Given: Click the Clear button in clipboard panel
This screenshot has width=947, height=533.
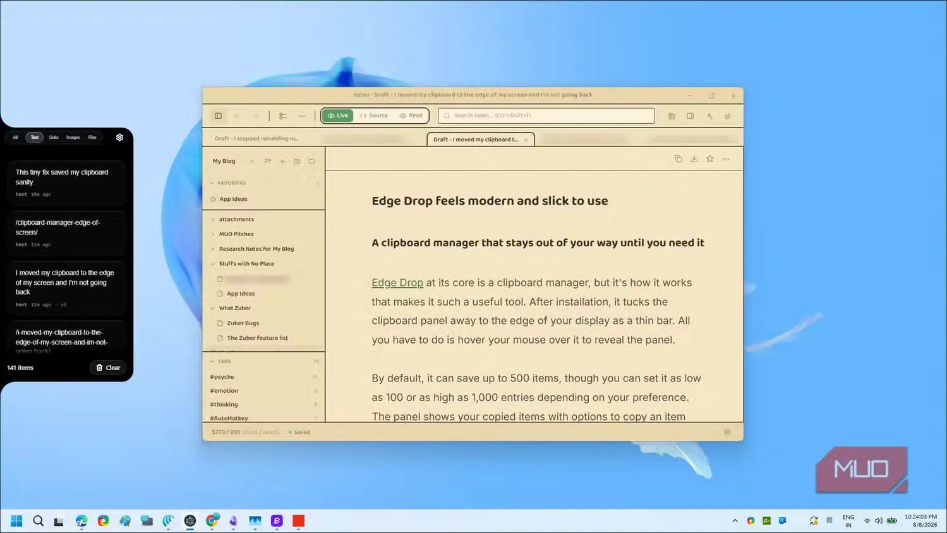Looking at the screenshot, I should pos(108,368).
